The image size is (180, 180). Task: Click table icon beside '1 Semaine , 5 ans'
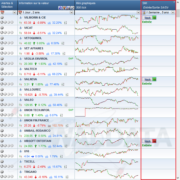pyautogui.click(x=143, y=12)
